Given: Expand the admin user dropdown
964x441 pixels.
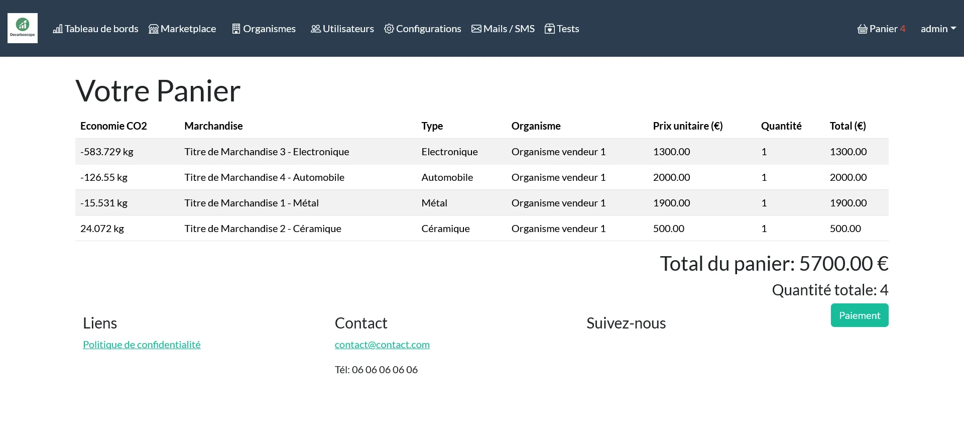Looking at the screenshot, I should [937, 29].
